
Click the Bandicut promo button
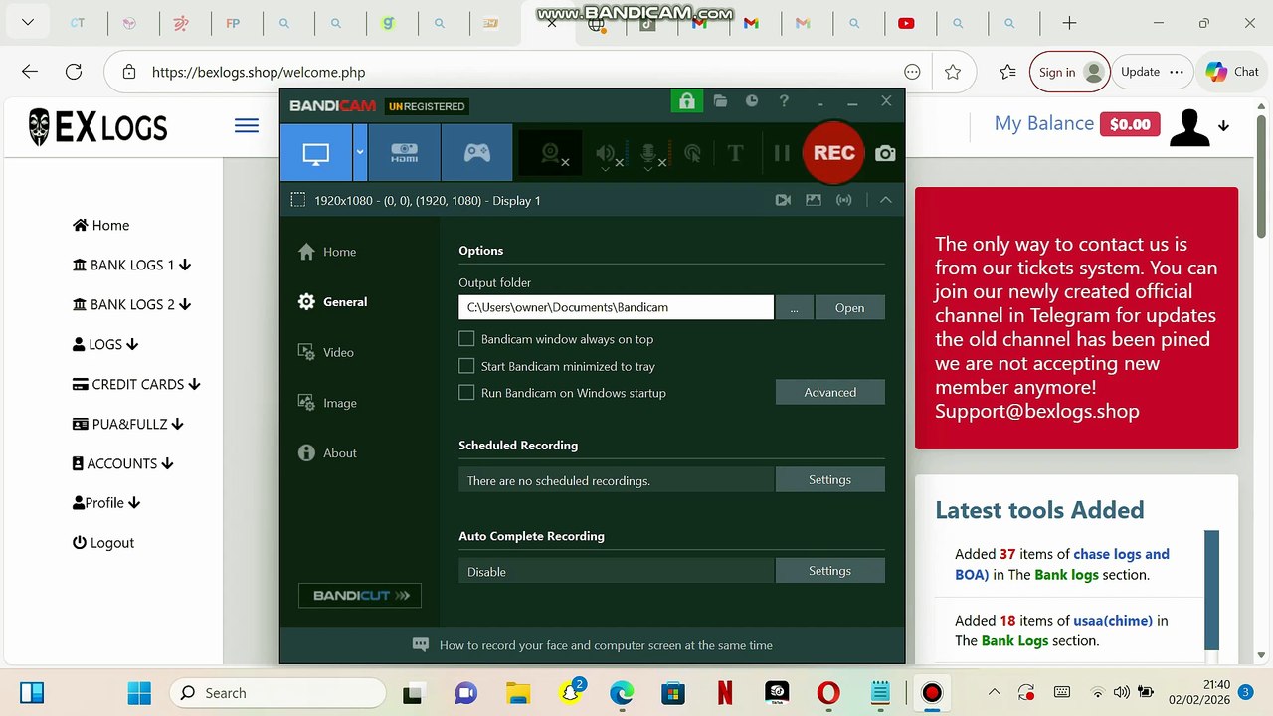[360, 595]
